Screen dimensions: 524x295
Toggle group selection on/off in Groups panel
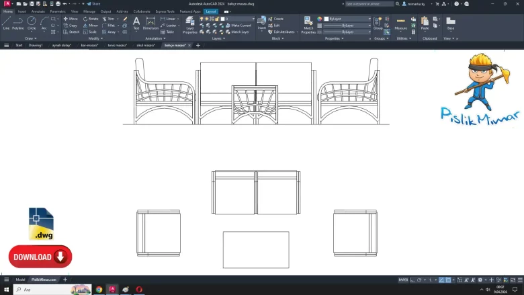[x=387, y=32]
